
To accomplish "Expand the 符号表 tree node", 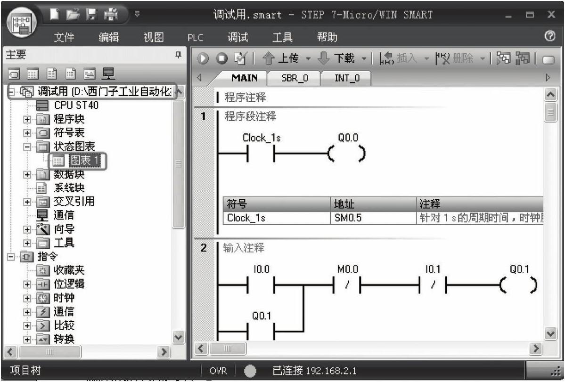I will coord(27,133).
